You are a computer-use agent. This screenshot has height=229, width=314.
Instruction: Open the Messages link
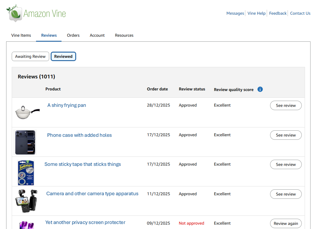235,13
